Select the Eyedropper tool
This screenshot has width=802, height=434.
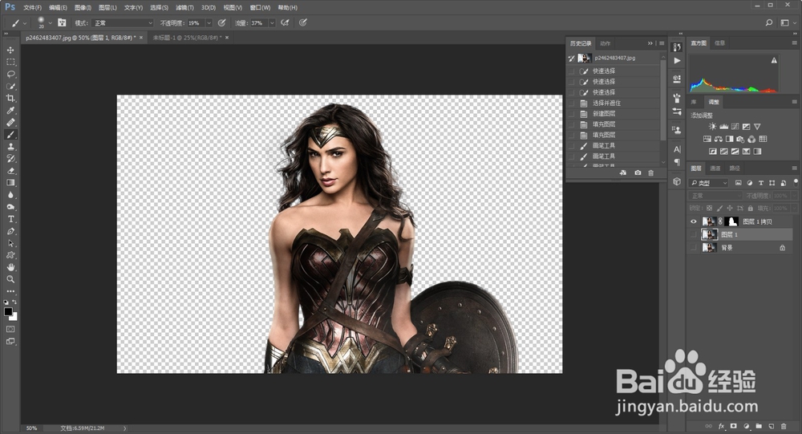click(10, 111)
